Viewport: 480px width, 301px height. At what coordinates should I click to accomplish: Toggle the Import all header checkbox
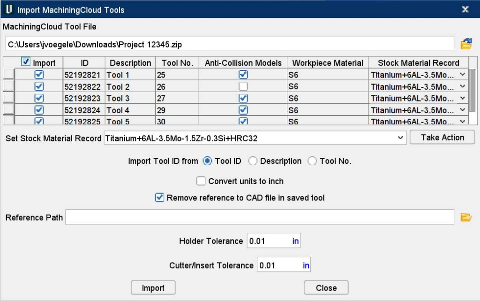26,62
